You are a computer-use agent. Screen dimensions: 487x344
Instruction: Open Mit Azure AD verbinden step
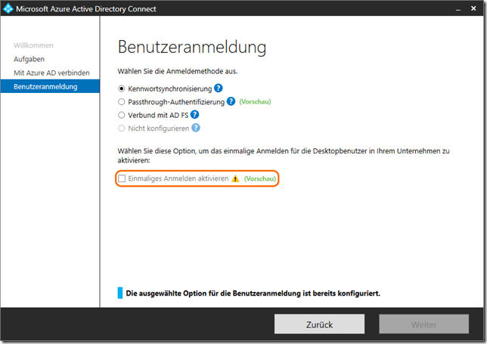pos(51,73)
